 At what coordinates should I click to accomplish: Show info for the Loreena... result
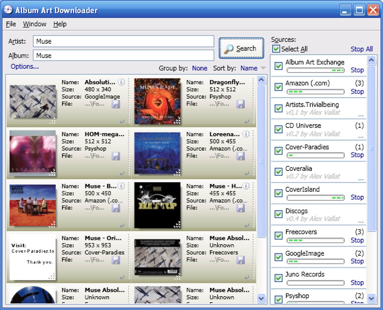click(246, 134)
